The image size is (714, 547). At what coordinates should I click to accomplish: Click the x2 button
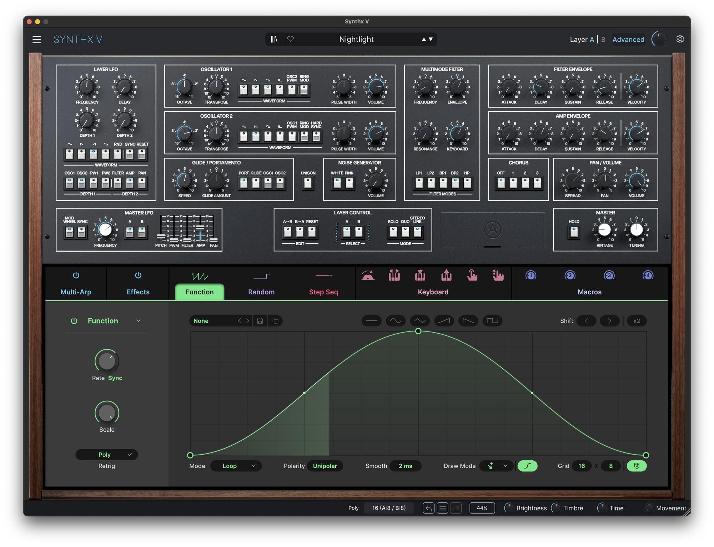coord(636,321)
